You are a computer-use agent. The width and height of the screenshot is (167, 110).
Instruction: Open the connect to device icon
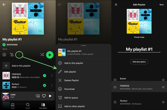tap(38, 96)
